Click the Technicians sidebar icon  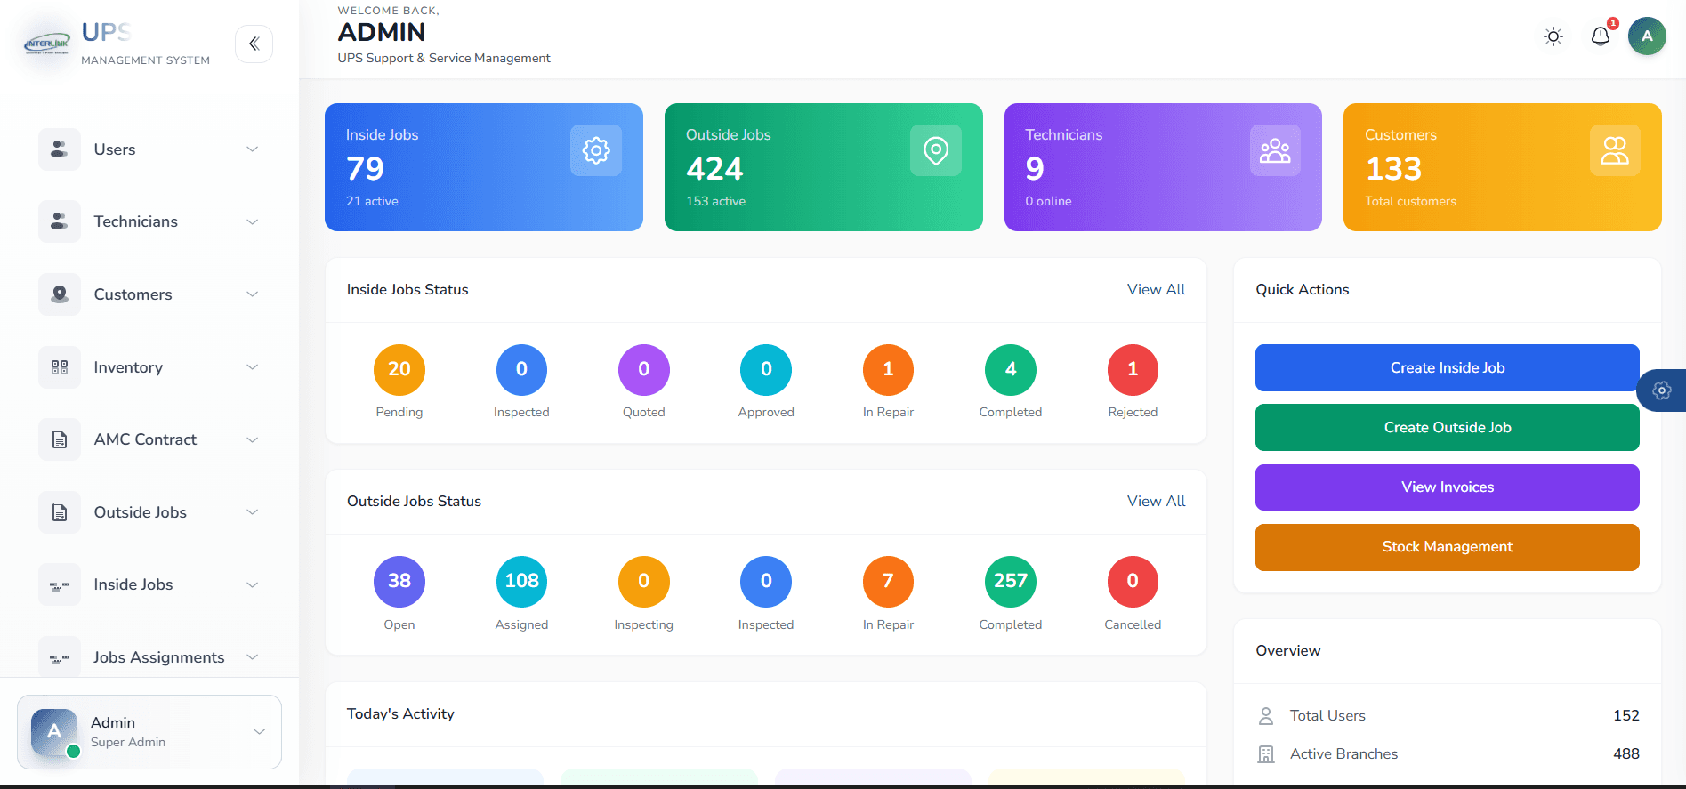tap(60, 221)
